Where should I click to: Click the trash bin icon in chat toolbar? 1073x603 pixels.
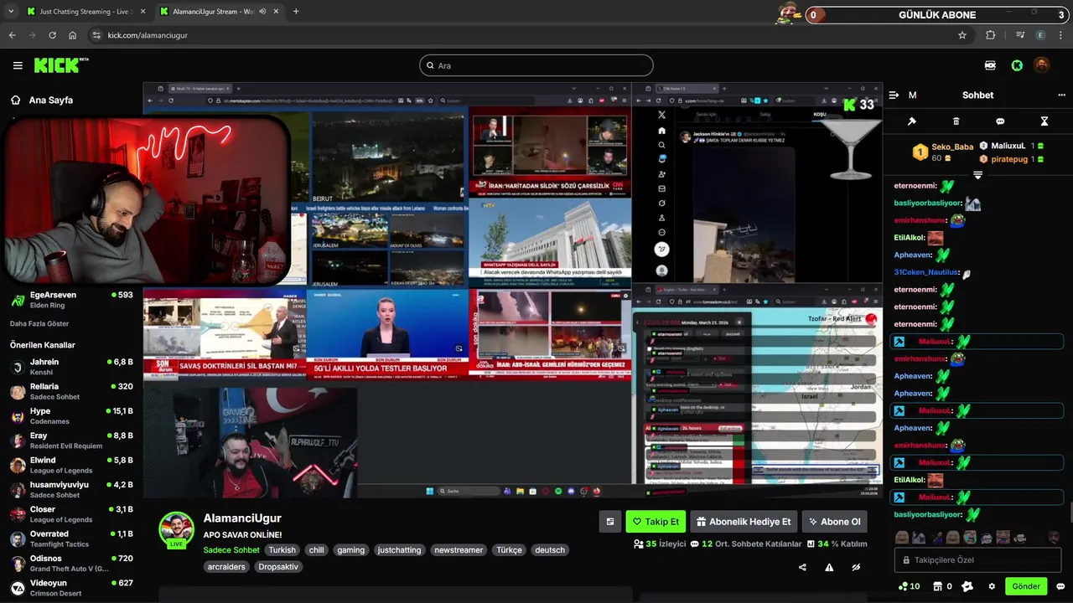[x=956, y=121]
